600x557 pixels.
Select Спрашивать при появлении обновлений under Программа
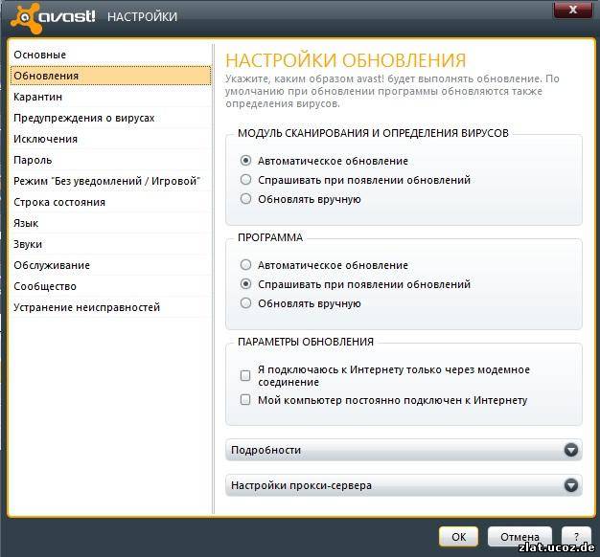point(245,284)
